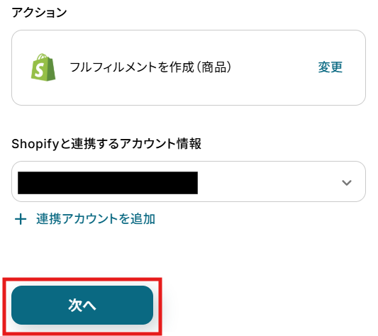The image size is (378, 336).
Task: Click the chevron arrow in account field
Action: 346,182
